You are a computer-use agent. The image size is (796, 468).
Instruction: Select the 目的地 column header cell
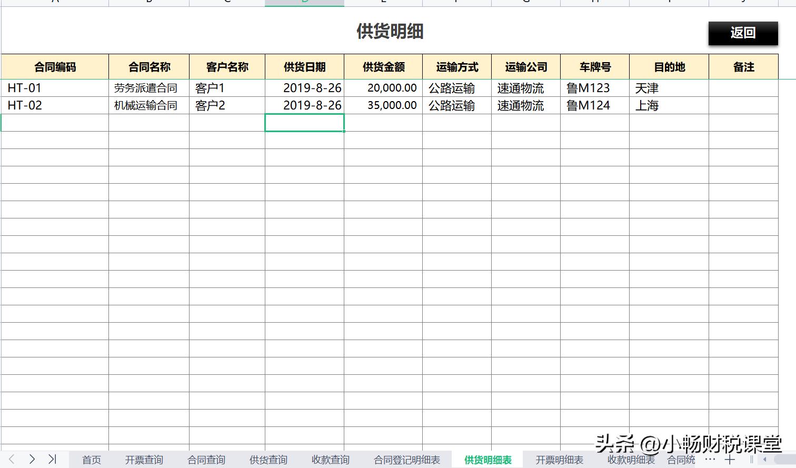click(x=669, y=67)
